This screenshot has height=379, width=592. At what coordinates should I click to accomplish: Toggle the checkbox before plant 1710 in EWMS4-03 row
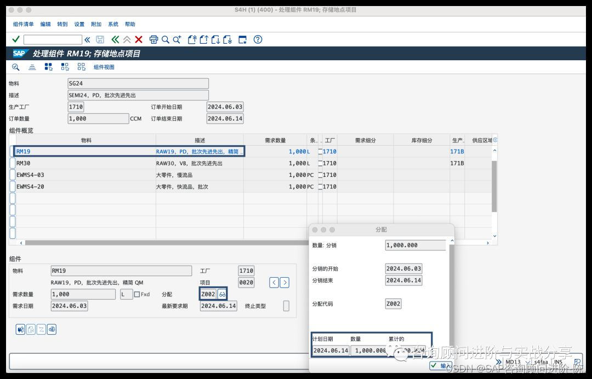tap(320, 175)
